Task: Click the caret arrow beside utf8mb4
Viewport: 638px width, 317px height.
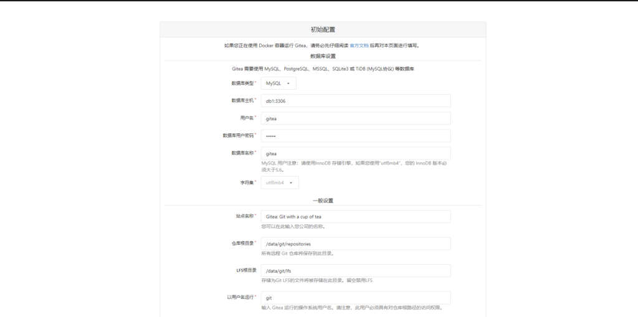Action: [290, 182]
